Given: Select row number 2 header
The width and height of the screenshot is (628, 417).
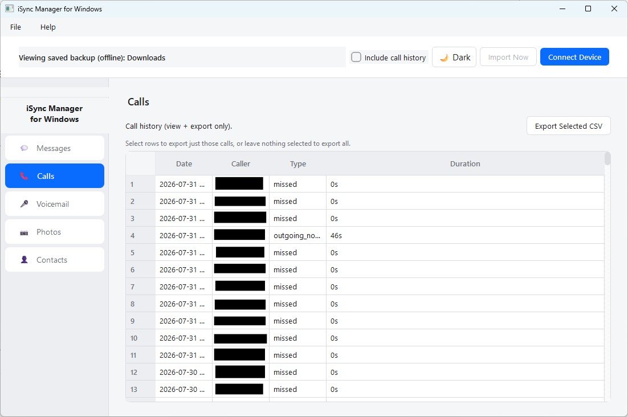Looking at the screenshot, I should coord(141,201).
